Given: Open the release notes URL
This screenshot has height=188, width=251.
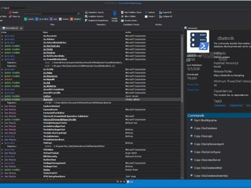Looking at the screenshot, I should tap(229, 76).
